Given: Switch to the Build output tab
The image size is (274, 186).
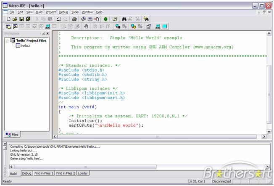Looking at the screenshot, I should (13, 173).
